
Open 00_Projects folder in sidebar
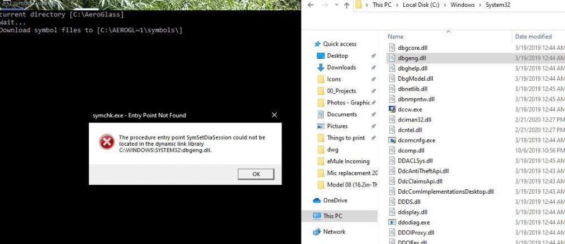point(341,91)
